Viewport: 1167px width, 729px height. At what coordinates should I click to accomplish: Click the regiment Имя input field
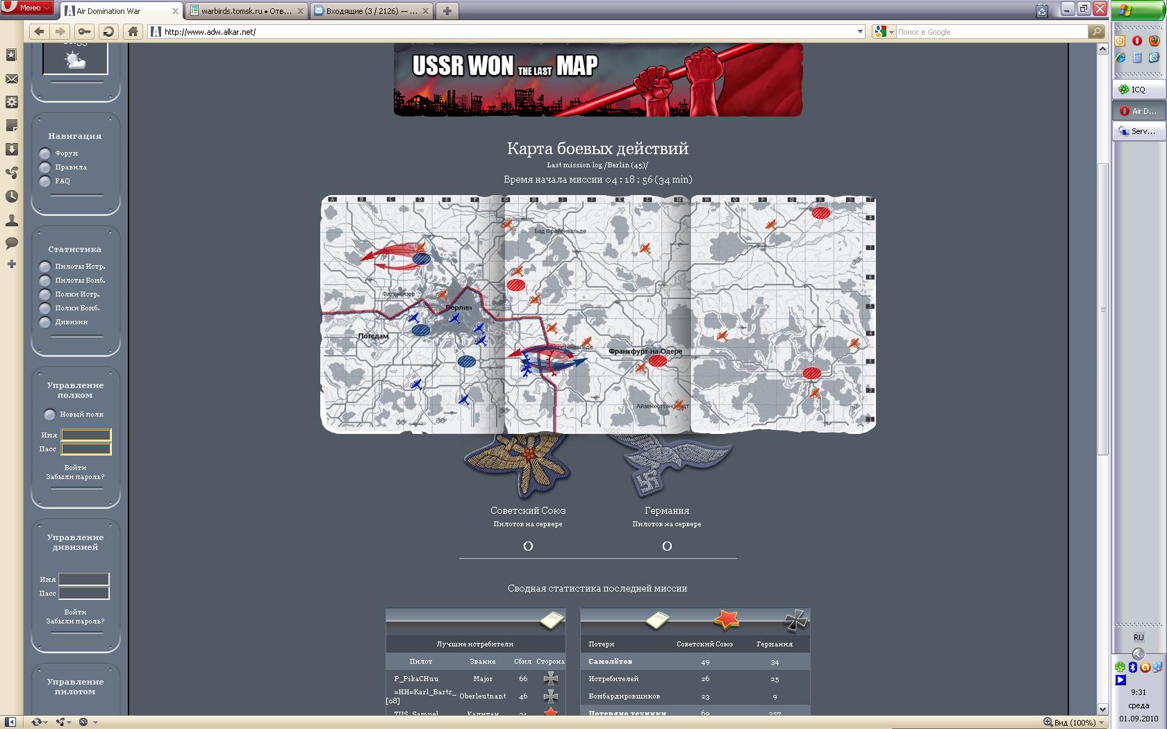(x=86, y=435)
